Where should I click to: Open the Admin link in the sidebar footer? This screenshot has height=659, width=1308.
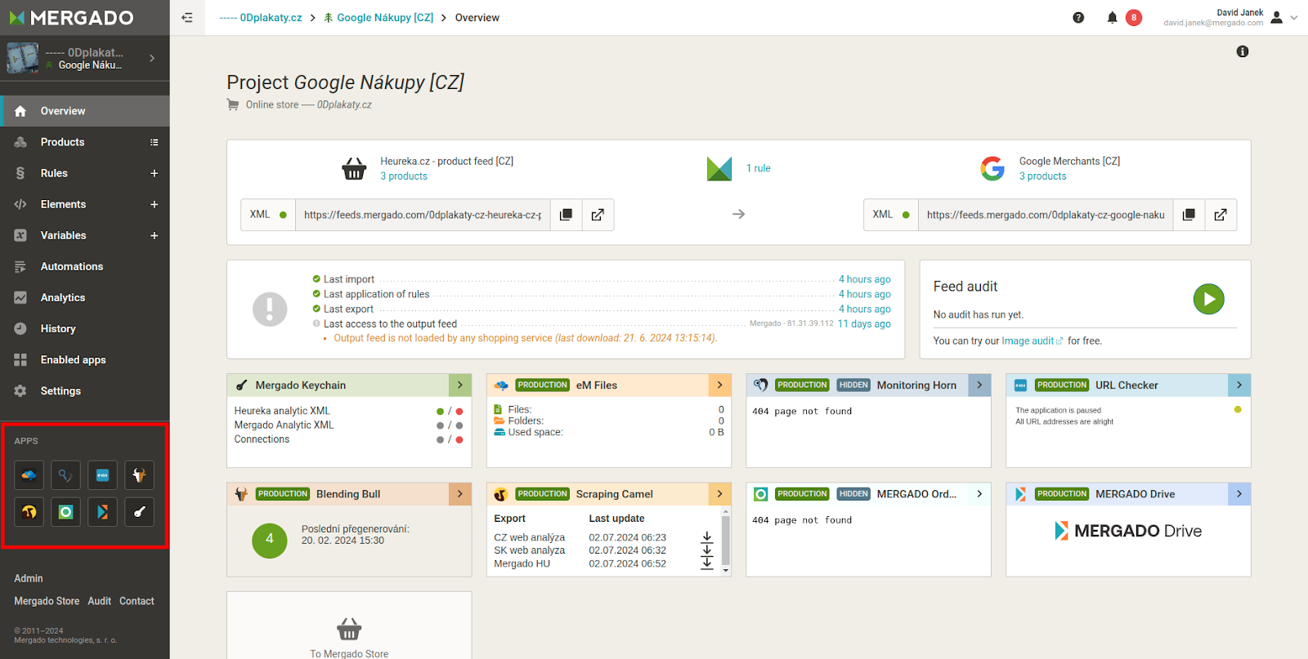click(29, 578)
